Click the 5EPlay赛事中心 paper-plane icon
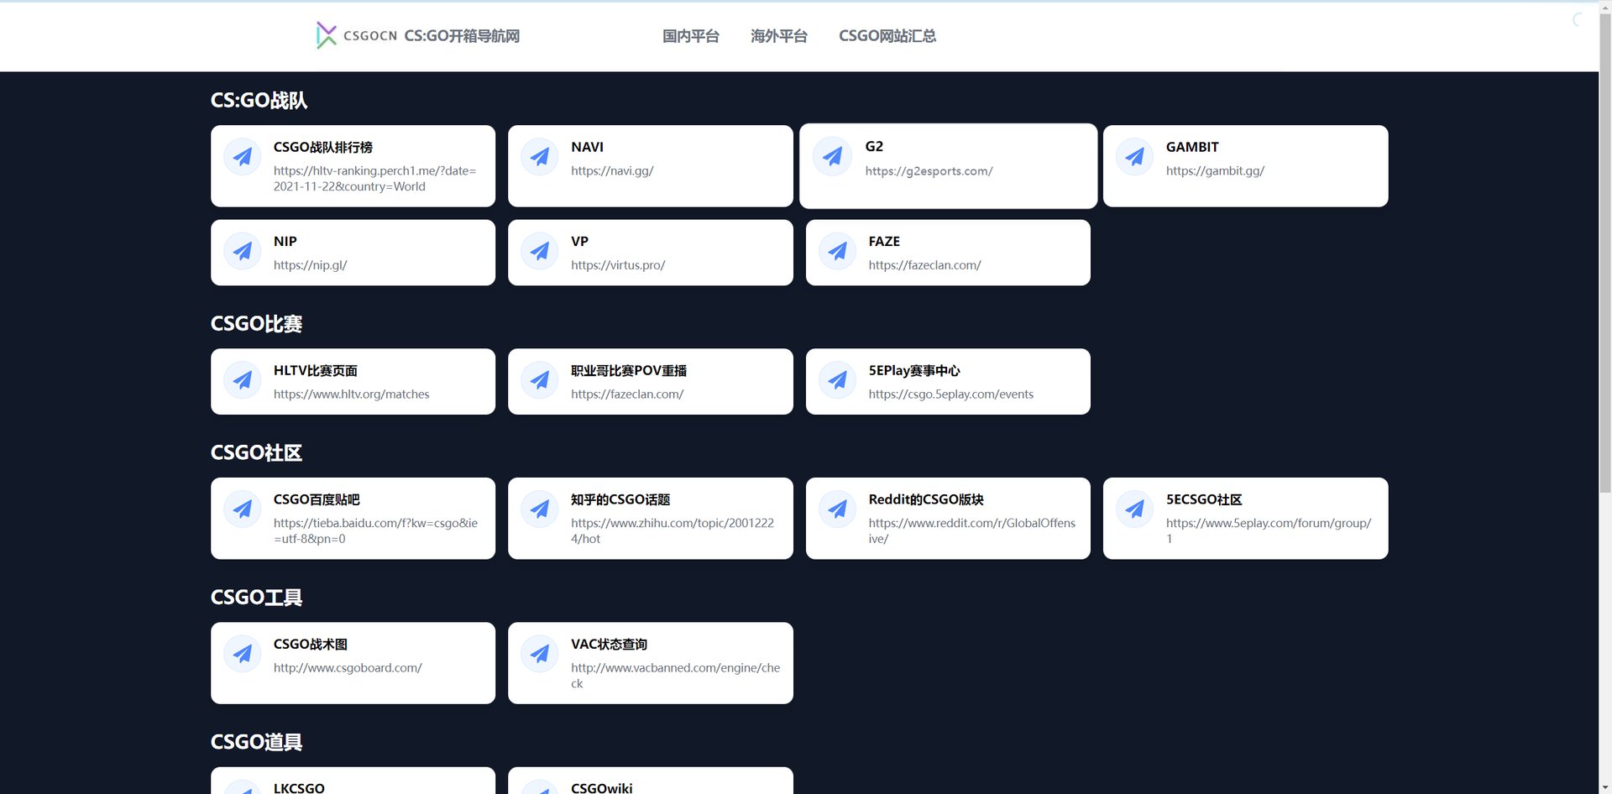1612x794 pixels. (837, 380)
